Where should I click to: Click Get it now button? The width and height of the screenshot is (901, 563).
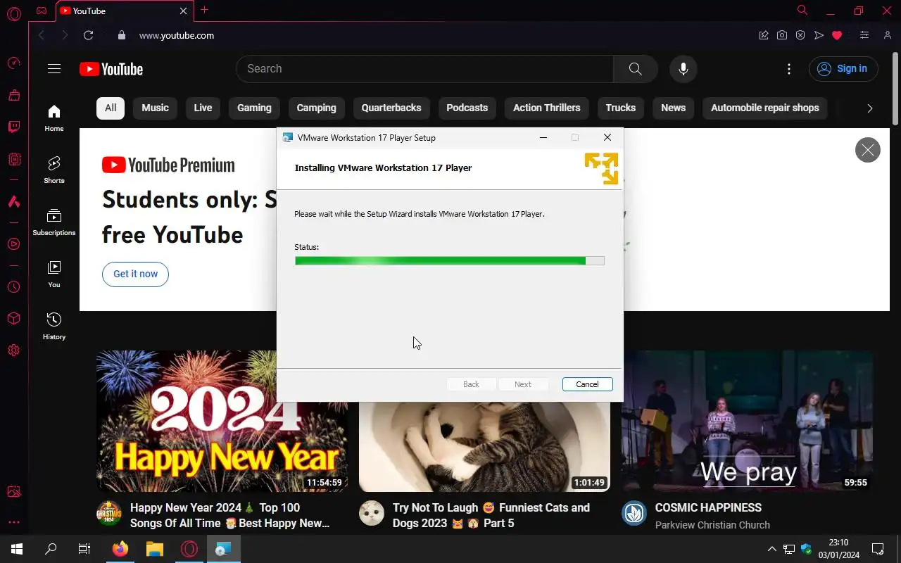click(136, 274)
